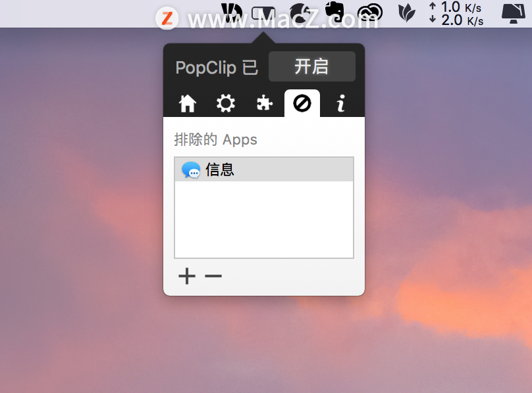Open the network speed K/s monitor
Image resolution: width=532 pixels, height=393 pixels.
click(x=456, y=14)
